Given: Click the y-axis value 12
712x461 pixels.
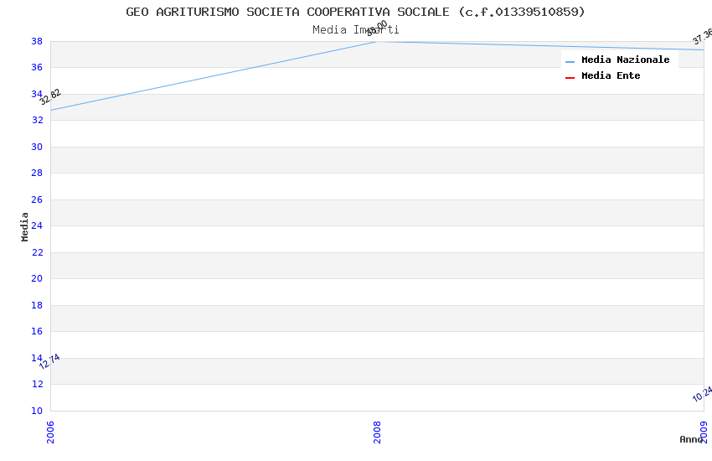Looking at the screenshot, I should 37,384.
